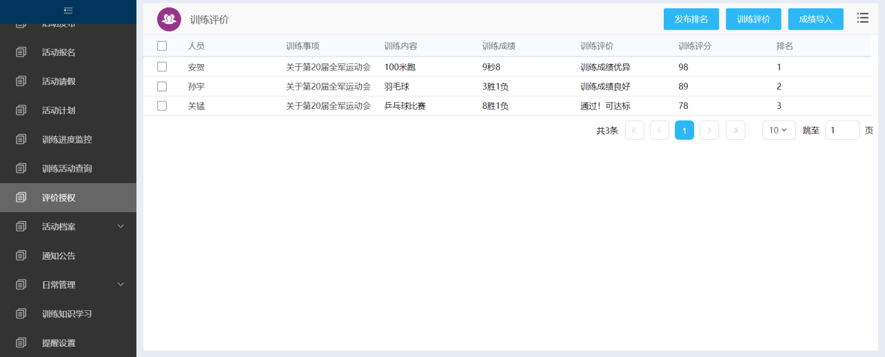Image resolution: width=885 pixels, height=357 pixels.
Task: Go to the last page arrow icon
Action: click(x=735, y=130)
